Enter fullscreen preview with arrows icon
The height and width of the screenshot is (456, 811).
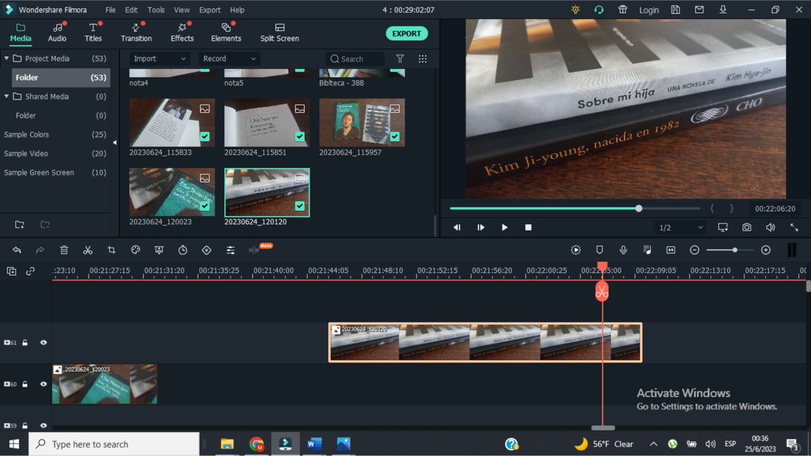[x=794, y=228]
